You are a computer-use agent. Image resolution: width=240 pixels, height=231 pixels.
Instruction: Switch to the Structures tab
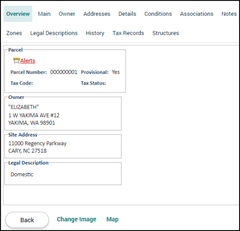166,33
